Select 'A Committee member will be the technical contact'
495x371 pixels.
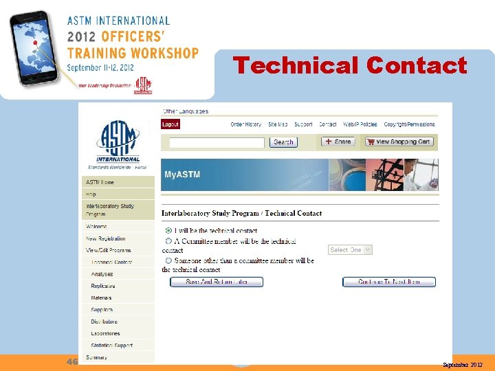tap(168, 241)
